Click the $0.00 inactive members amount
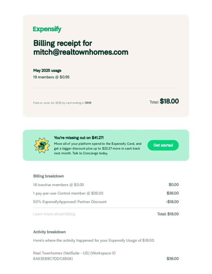 click(173, 185)
